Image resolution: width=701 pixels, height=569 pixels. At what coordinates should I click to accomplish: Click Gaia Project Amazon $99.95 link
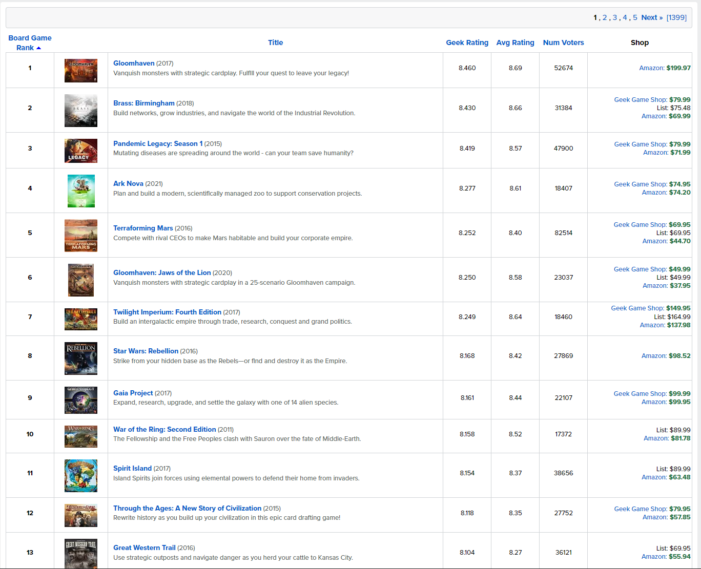(x=666, y=402)
